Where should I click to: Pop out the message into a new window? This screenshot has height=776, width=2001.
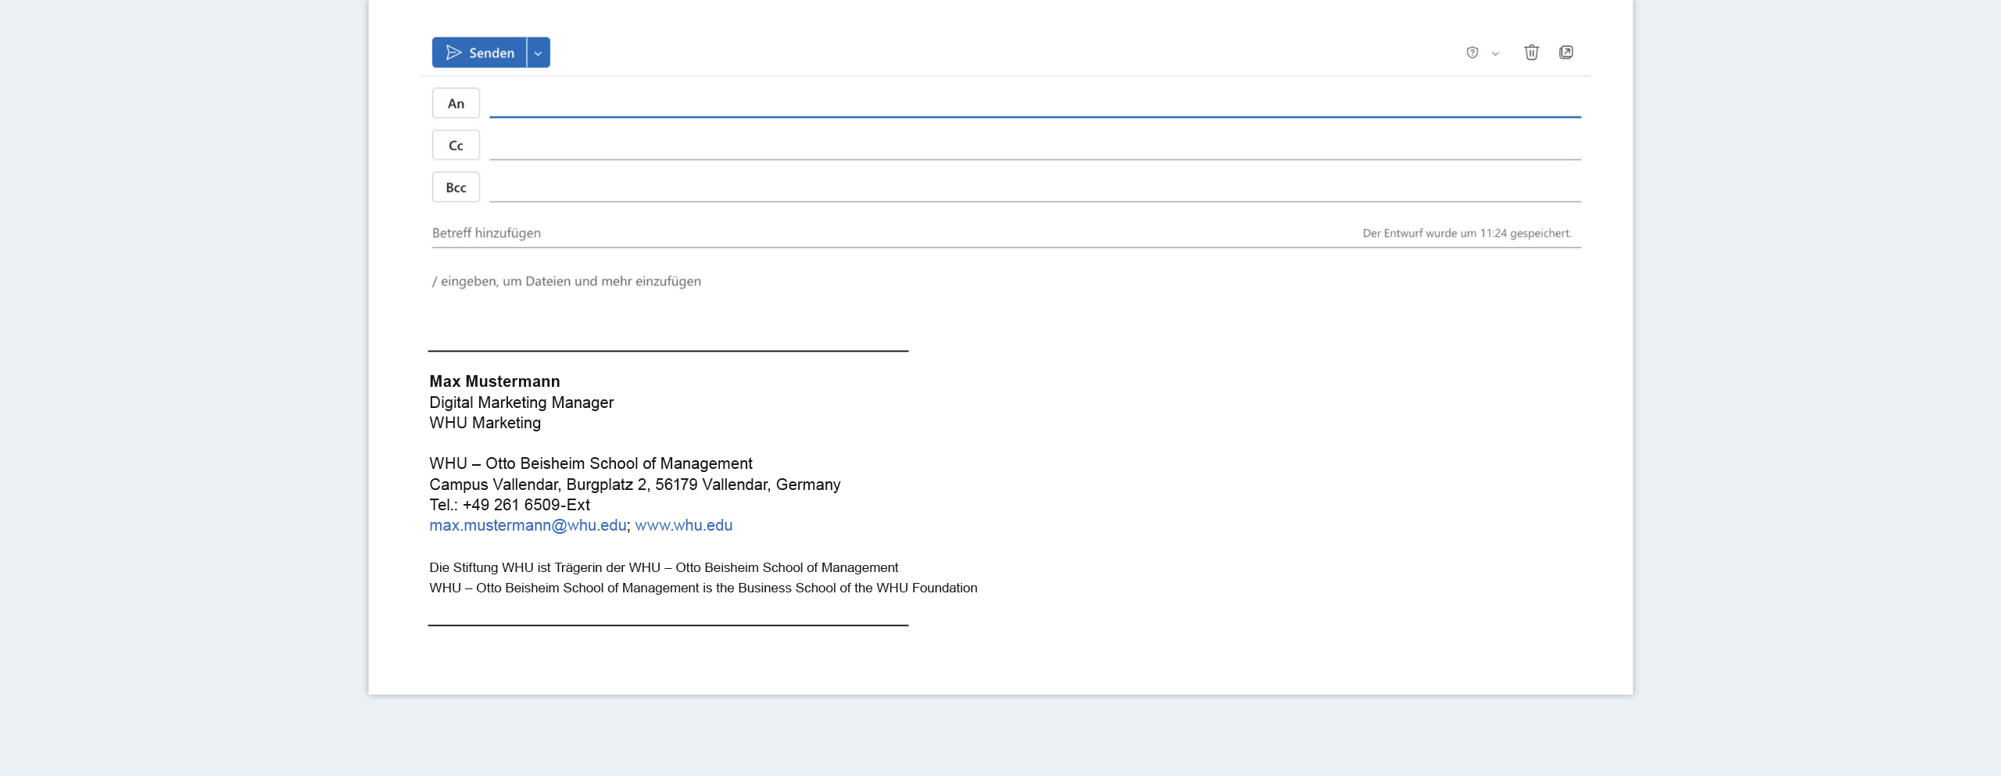coord(1568,52)
